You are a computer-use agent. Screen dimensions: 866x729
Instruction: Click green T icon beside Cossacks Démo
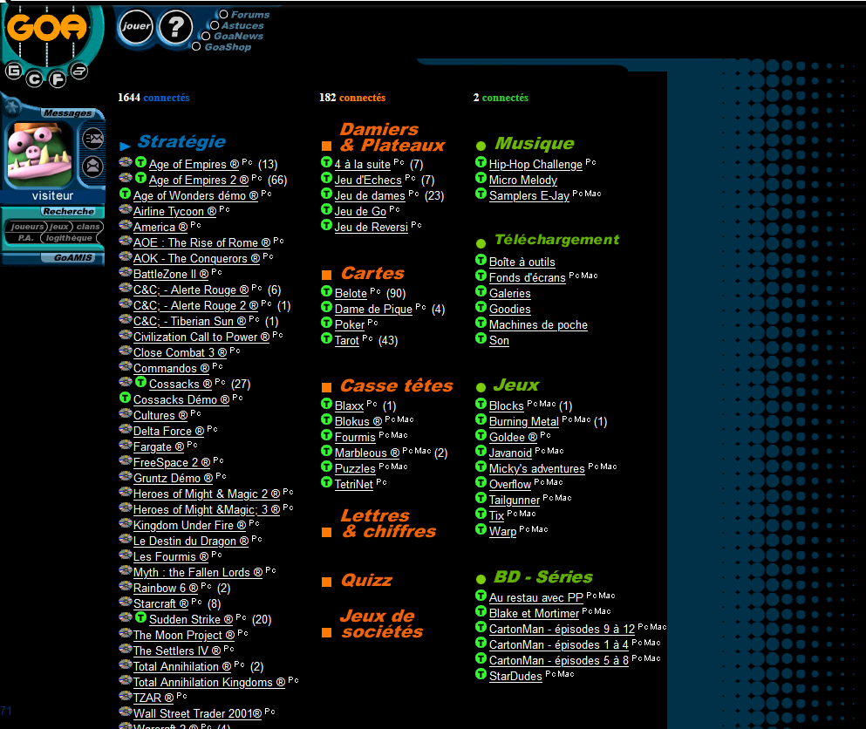(125, 398)
